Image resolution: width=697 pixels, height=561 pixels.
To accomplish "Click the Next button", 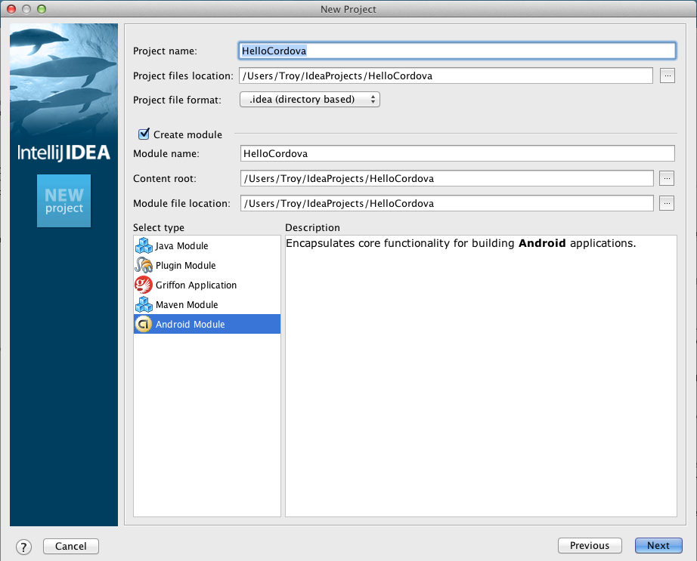I will click(x=658, y=545).
